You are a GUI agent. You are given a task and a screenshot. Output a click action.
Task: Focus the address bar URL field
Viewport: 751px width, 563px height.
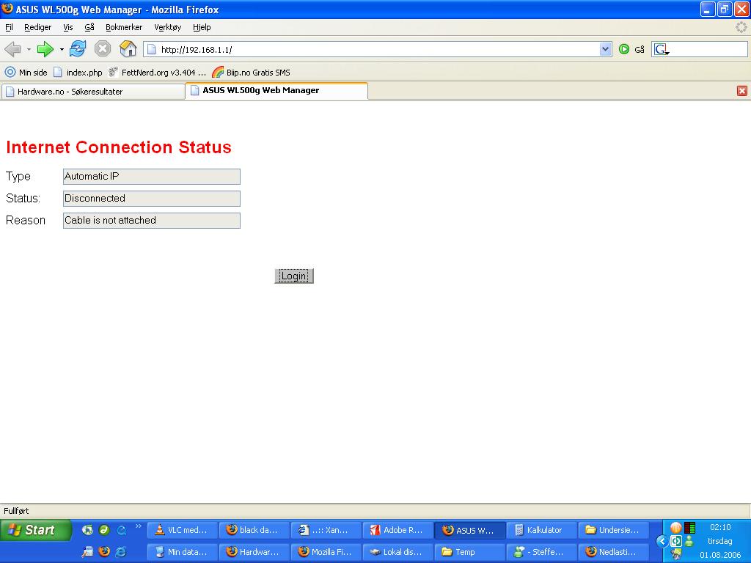tap(378, 49)
